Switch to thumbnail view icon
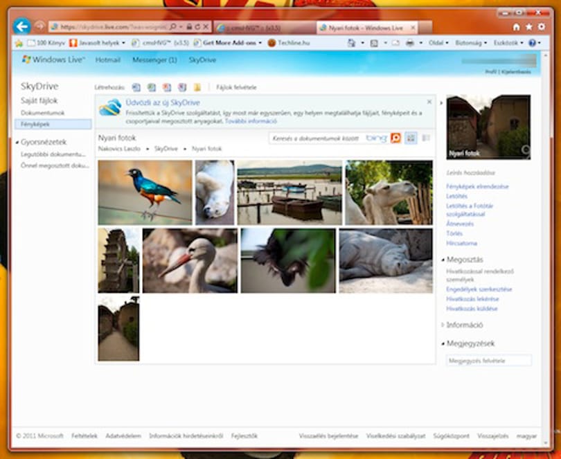This screenshot has width=561, height=459. tap(411, 138)
